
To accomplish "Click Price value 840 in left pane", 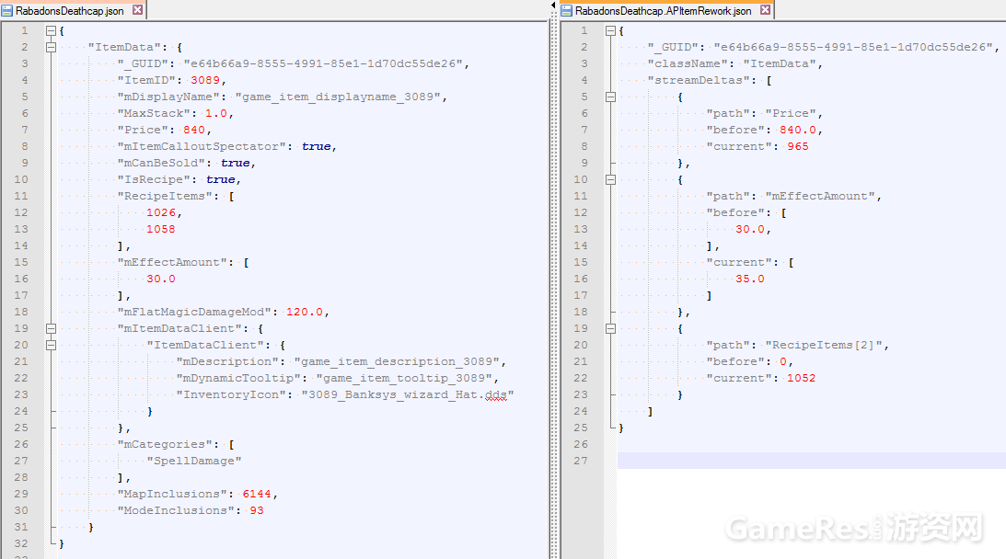I will [194, 131].
